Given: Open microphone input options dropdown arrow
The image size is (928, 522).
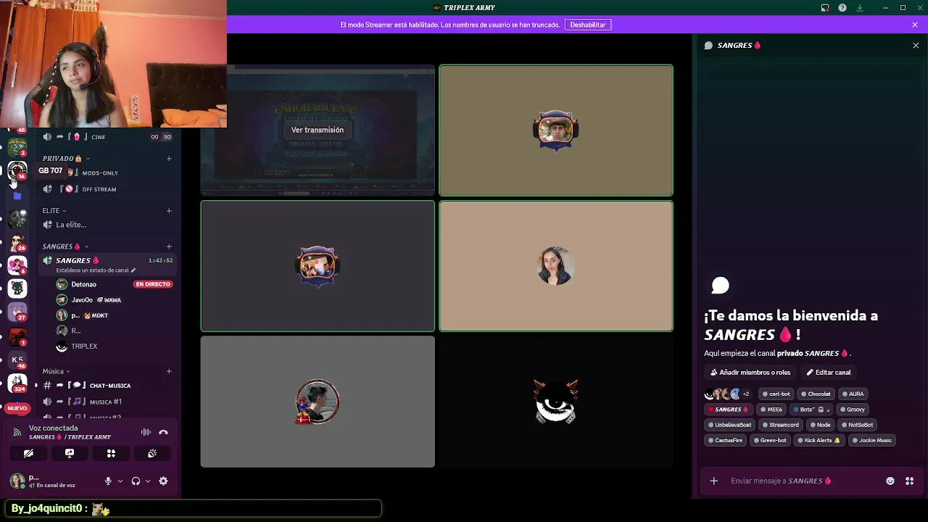Looking at the screenshot, I should (120, 481).
